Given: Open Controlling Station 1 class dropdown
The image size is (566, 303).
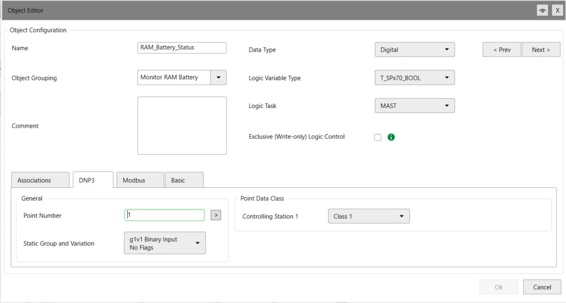Looking at the screenshot, I should [x=369, y=216].
